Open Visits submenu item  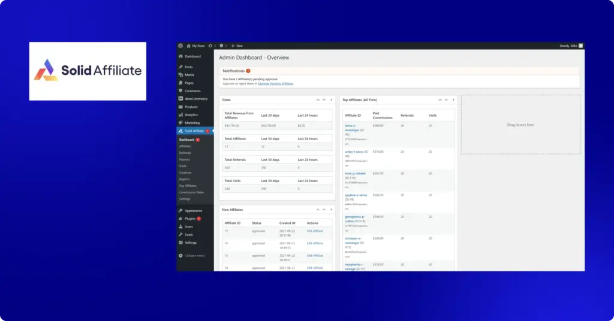pos(183,166)
